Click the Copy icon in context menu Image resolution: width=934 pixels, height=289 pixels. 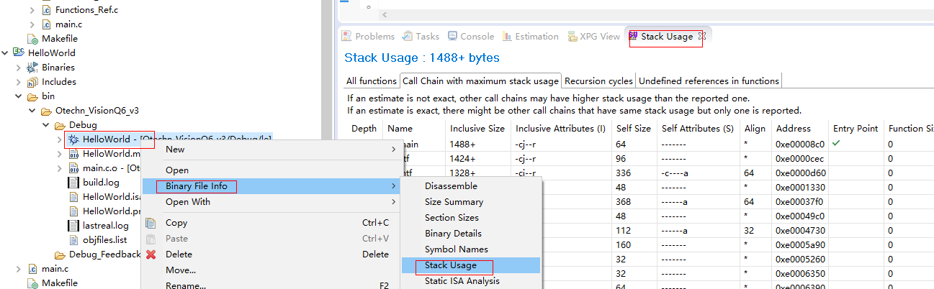click(151, 223)
